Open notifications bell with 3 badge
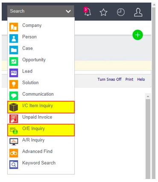This screenshot has height=182, width=158. click(87, 12)
